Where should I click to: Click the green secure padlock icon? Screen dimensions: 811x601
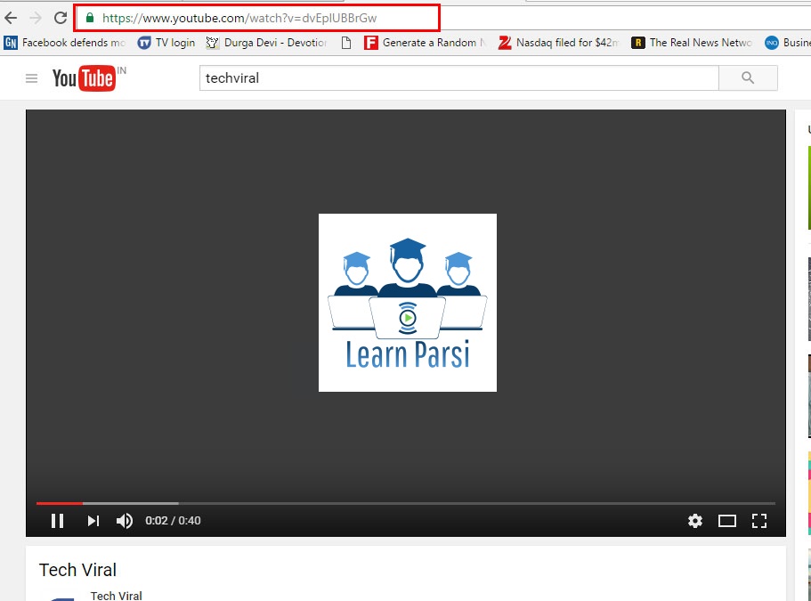[x=90, y=18]
